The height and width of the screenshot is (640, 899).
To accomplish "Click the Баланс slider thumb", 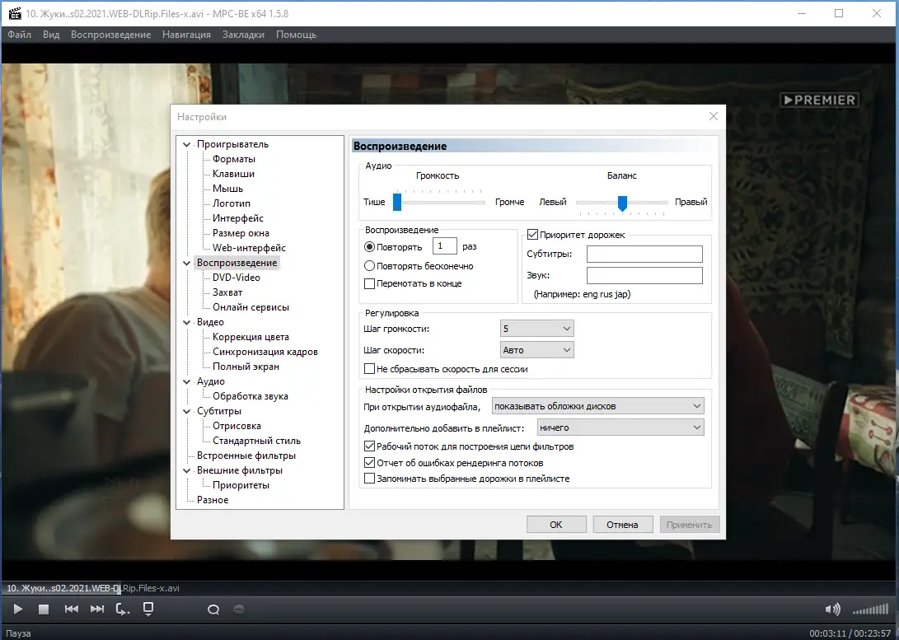I will click(622, 203).
